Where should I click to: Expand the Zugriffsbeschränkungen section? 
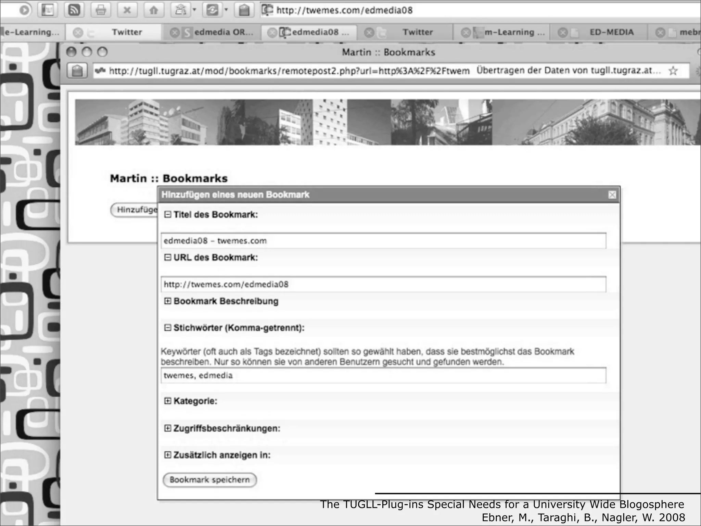point(167,428)
